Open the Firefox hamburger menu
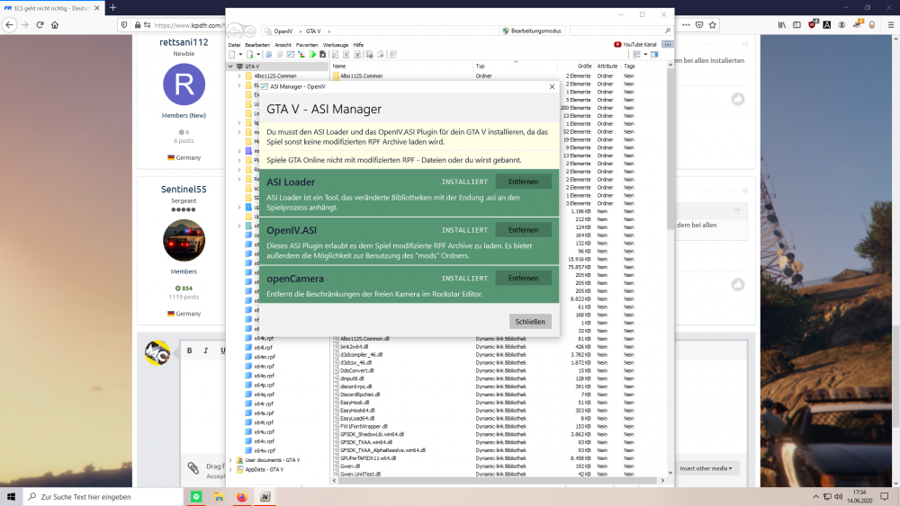The height and width of the screenshot is (506, 900). [x=890, y=24]
